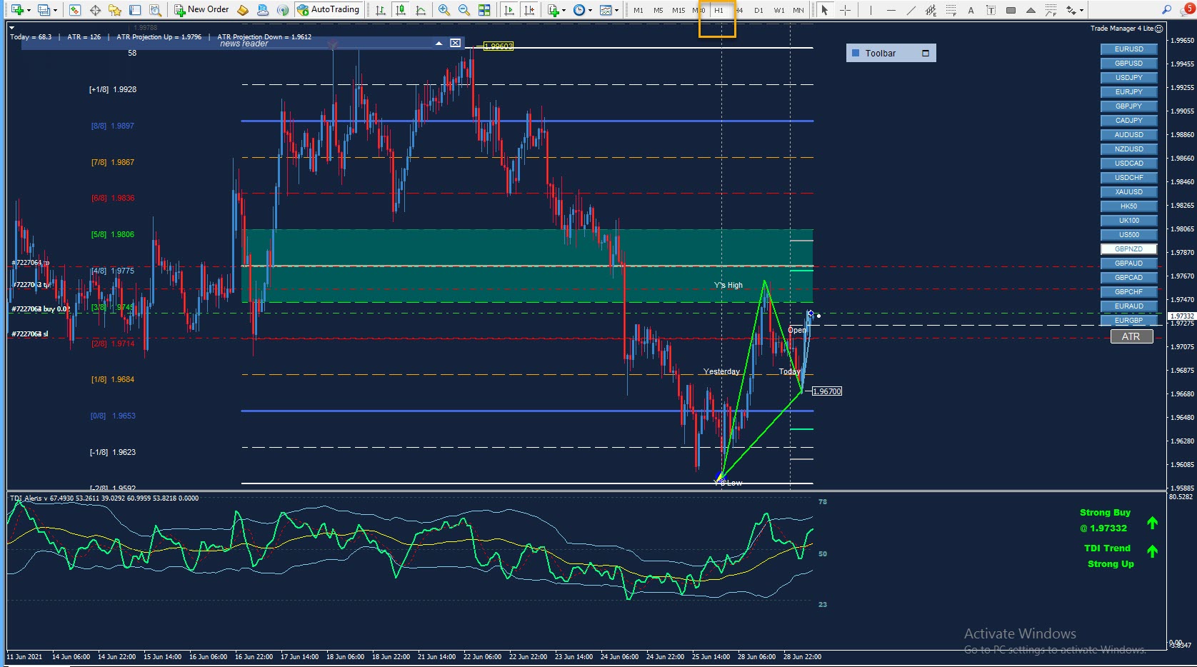Toggle chart shift from right edge
1197x667 pixels.
tap(529, 10)
